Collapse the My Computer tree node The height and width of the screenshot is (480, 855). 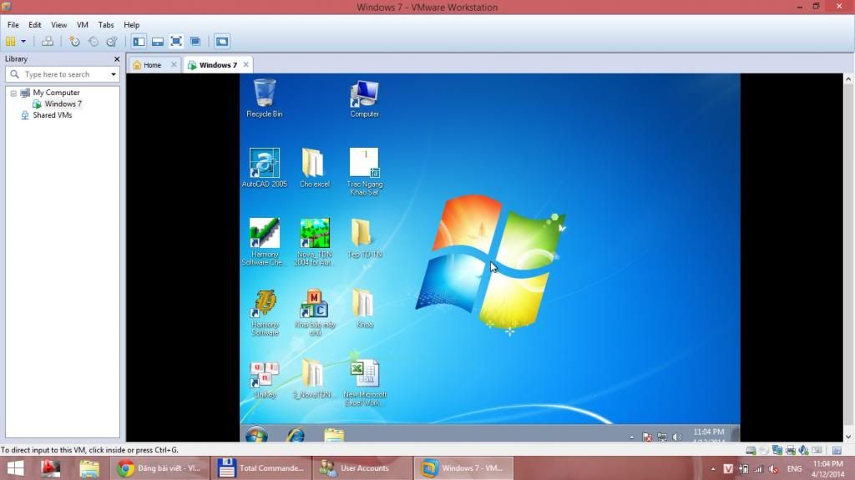click(x=13, y=93)
